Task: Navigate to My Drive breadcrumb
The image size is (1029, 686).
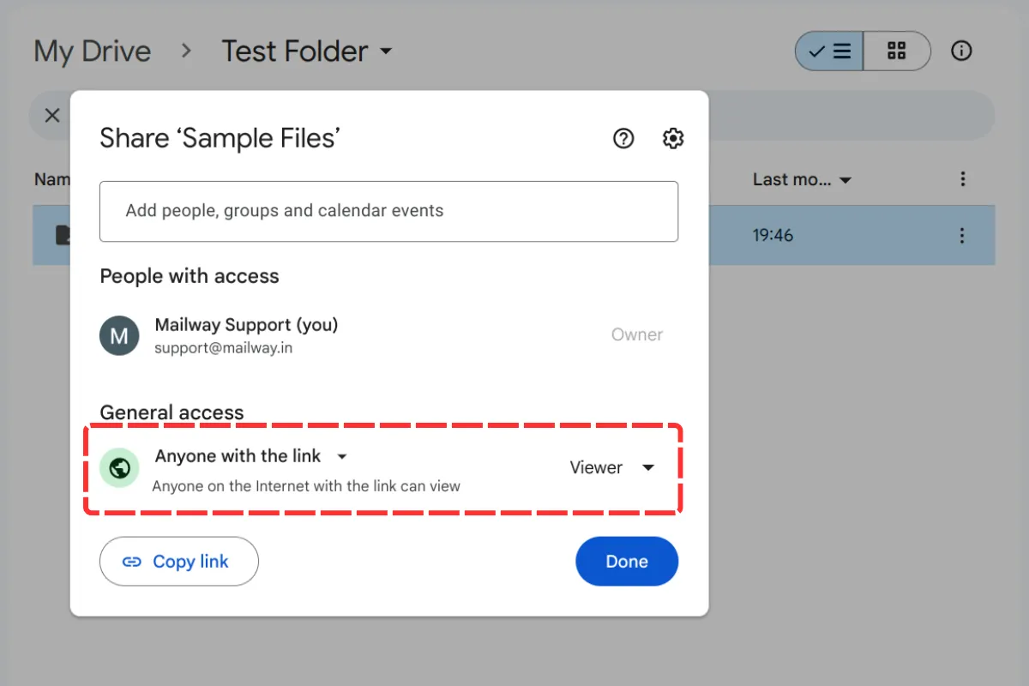Action: click(x=92, y=51)
